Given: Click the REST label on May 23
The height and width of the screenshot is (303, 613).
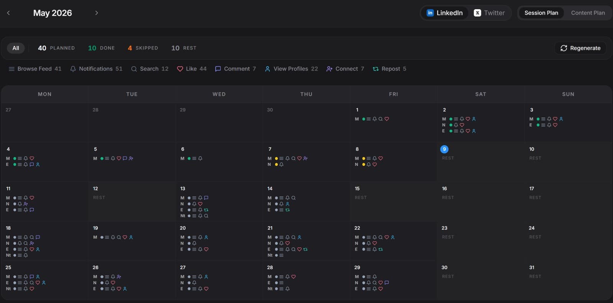Looking at the screenshot, I should pos(448,237).
